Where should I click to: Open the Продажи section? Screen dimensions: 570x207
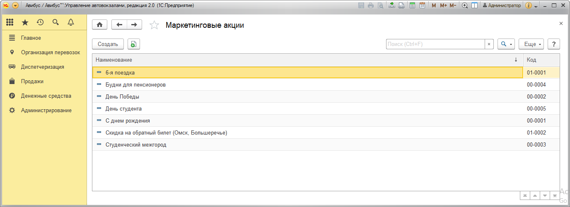(32, 82)
